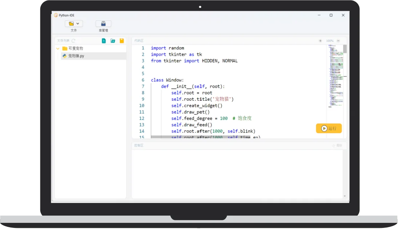Click the yellow save file icon

click(x=122, y=41)
